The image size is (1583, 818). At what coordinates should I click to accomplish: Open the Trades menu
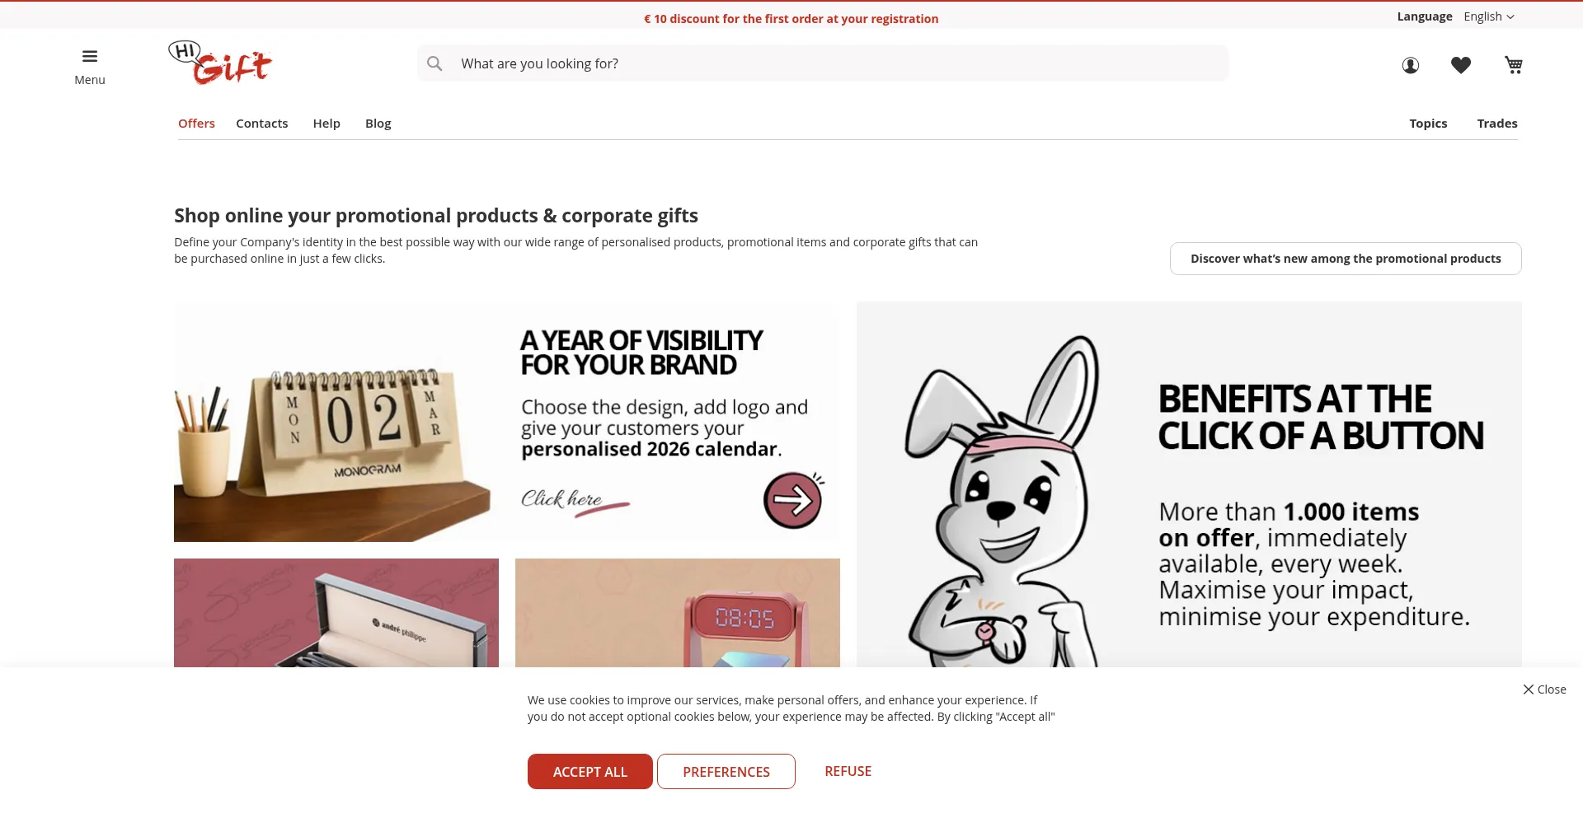click(1497, 124)
